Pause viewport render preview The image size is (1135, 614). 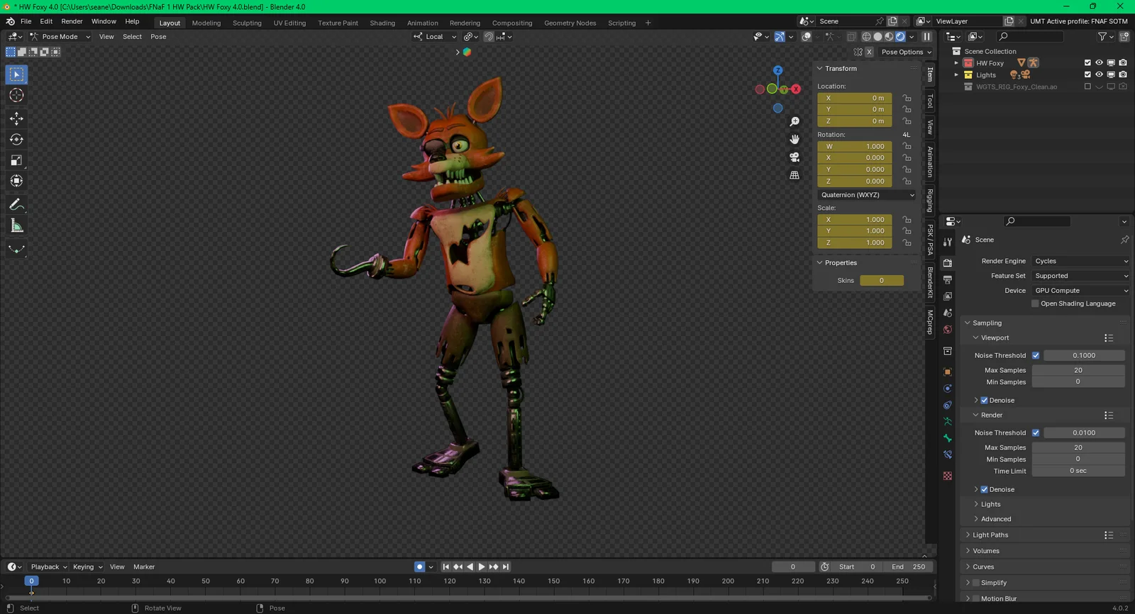point(926,37)
